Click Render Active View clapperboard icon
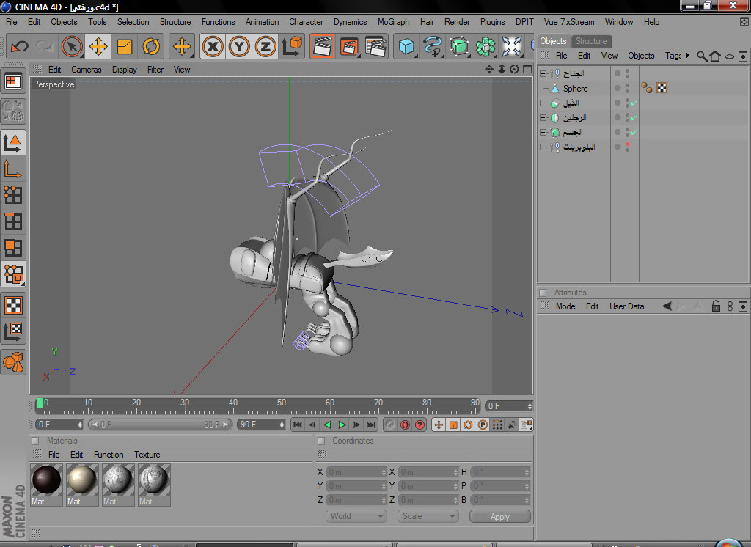Viewport: 751px width, 547px height. tap(322, 47)
